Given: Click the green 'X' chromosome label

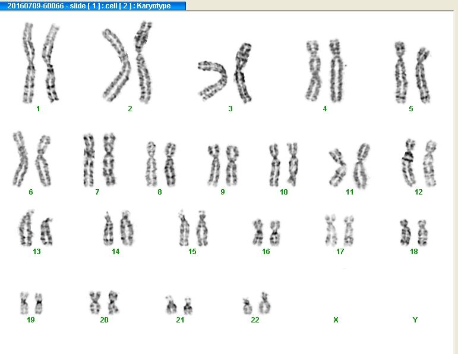Looking at the screenshot, I should [336, 319].
